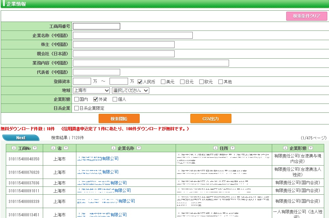Tick the 美元 currency checkbox
Viewport: 329px width, 218px height.
(163, 82)
